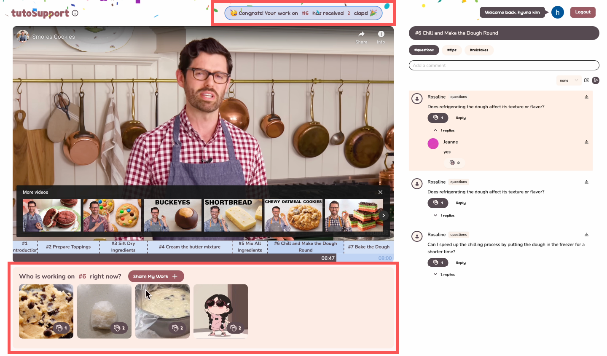The height and width of the screenshot is (356, 607).
Task: Click the info icon beside tutoSupport logo
Action: (x=75, y=13)
